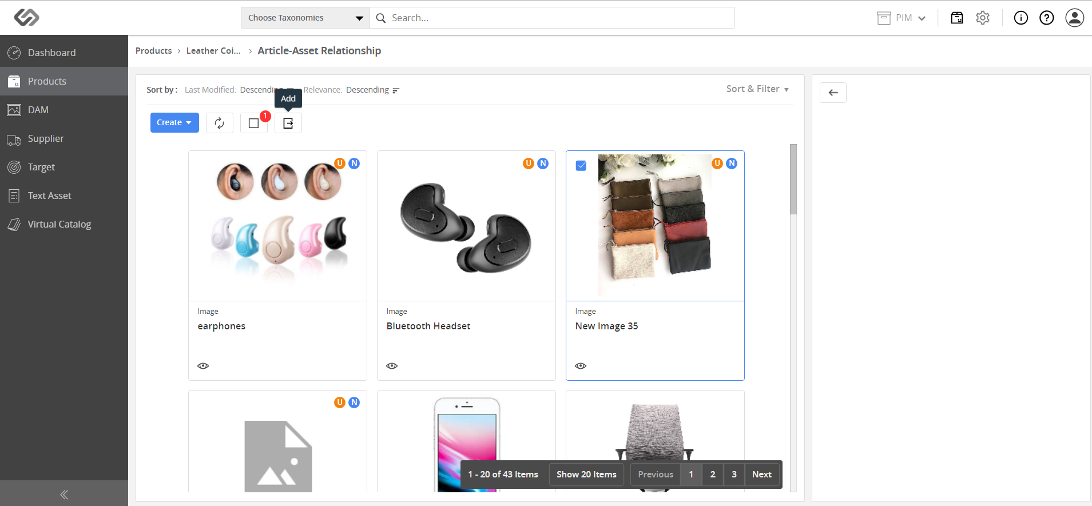Go to Leather Coi... breadcrumb link
Image resolution: width=1092 pixels, height=506 pixels.
pyautogui.click(x=213, y=51)
